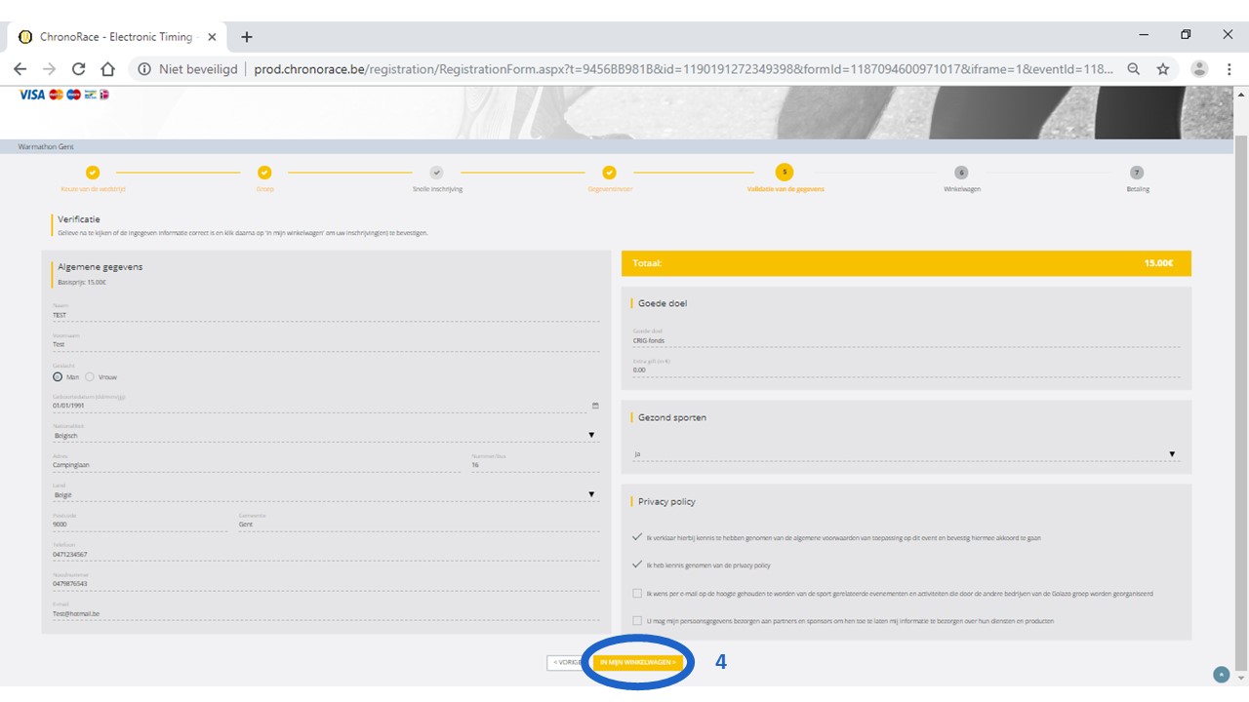Viewport: 1249px width, 702px height.
Task: Open the Chrome profile avatar icon
Action: point(1200,69)
